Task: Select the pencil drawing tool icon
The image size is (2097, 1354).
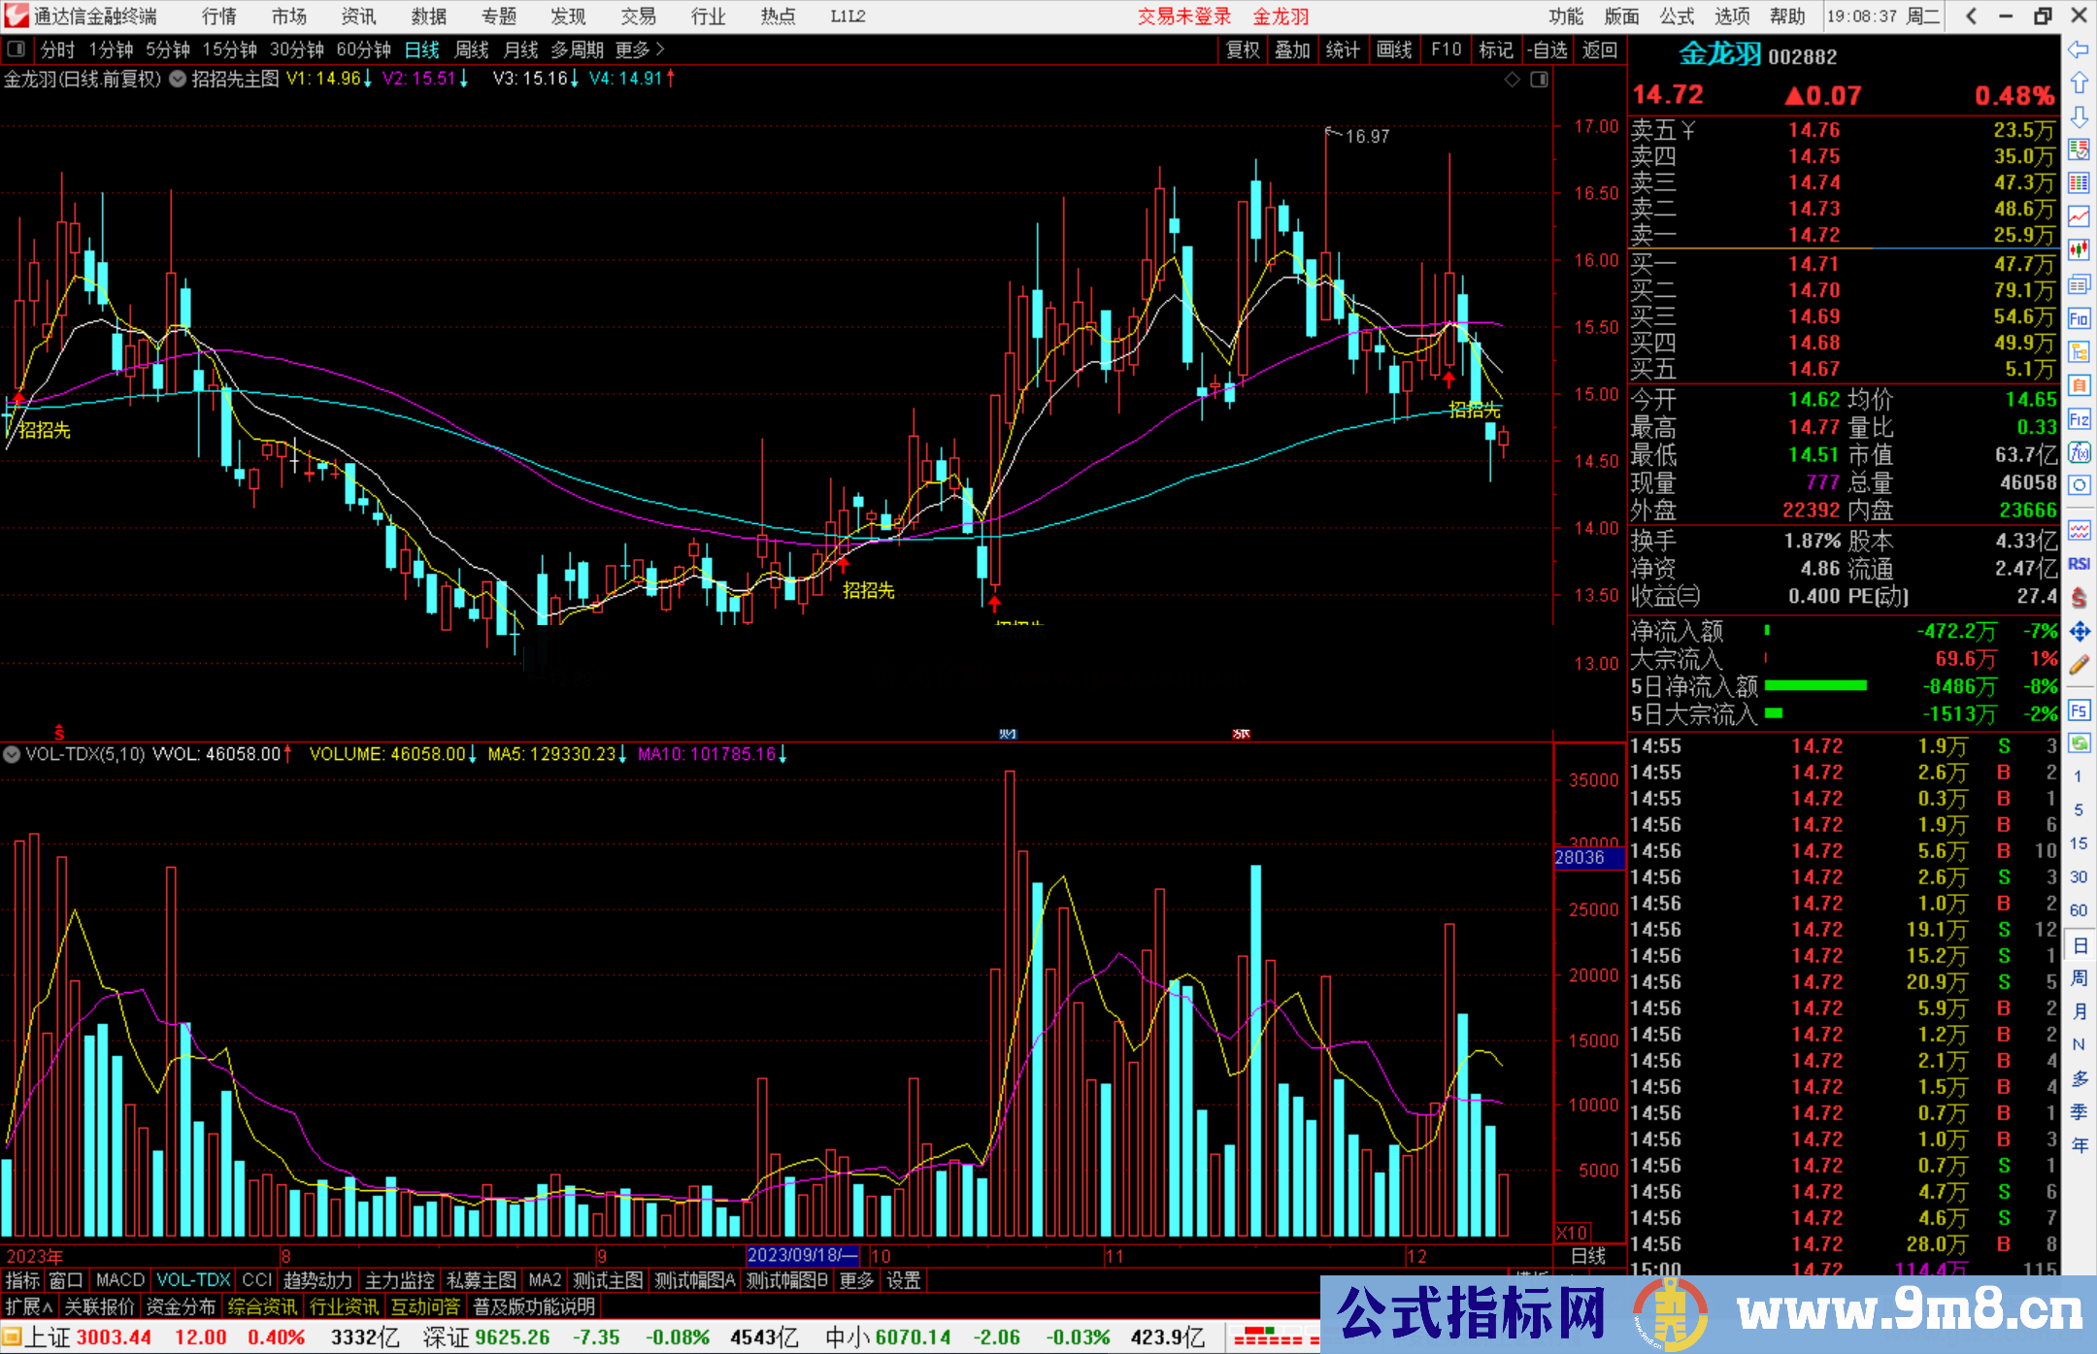Action: 2079,665
